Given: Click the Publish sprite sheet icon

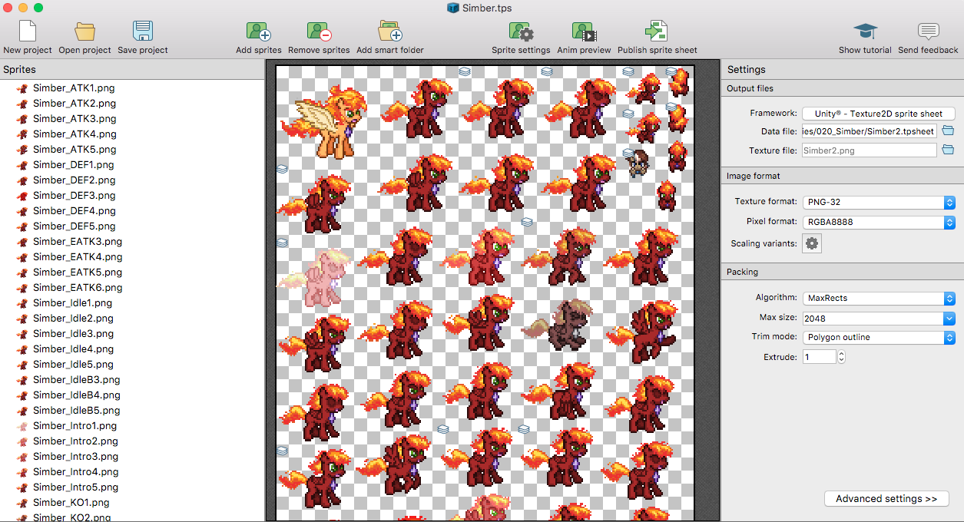Looking at the screenshot, I should (657, 31).
